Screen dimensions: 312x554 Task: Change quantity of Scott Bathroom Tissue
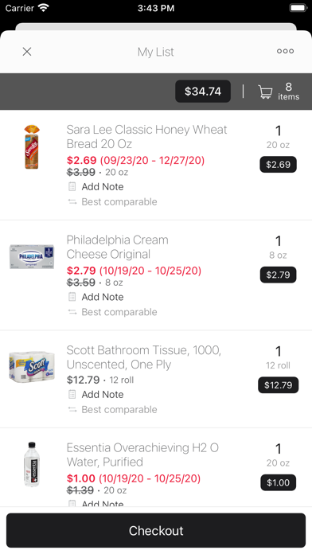[279, 352]
